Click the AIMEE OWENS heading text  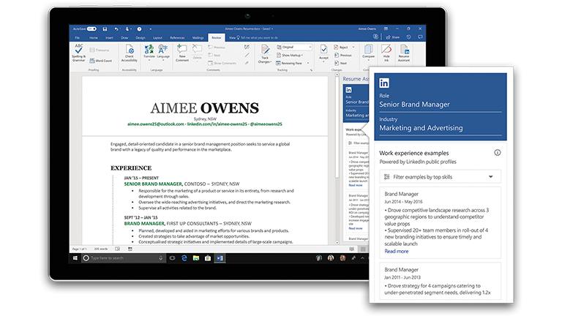(x=205, y=108)
